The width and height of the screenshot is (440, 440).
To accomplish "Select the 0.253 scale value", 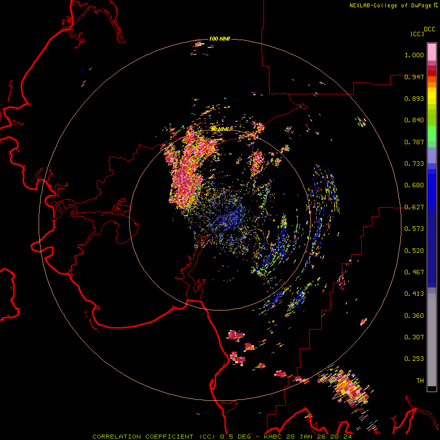I will [414, 359].
